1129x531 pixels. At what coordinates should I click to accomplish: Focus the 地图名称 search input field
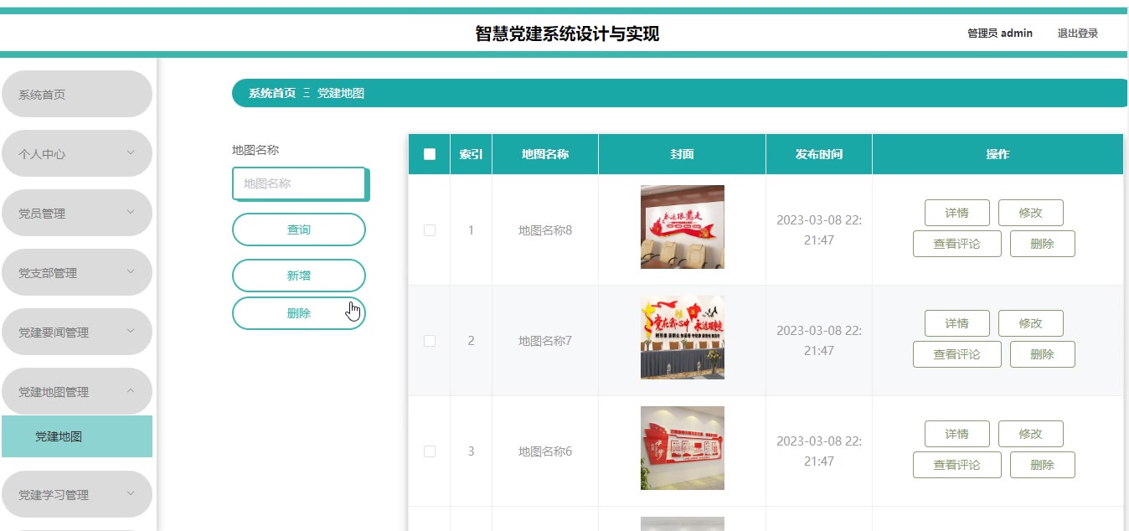point(299,183)
